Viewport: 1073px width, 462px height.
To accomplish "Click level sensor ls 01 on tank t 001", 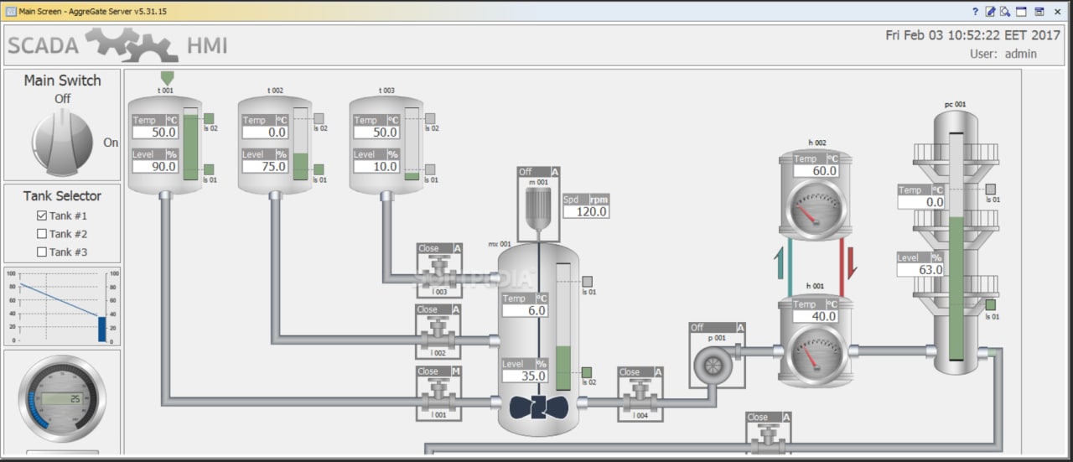I will tap(209, 169).
